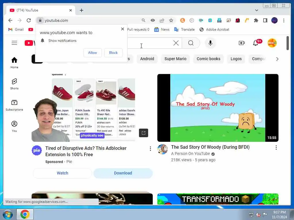The image size is (294, 220).
Task: Open Subscriptions in the sidebar
Action: coord(14,105)
